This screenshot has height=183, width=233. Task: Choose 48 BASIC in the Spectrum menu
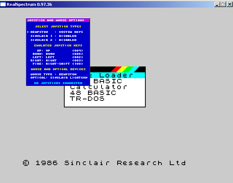click(x=93, y=93)
